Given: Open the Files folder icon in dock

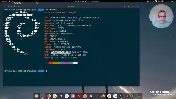Looking at the screenshot, I should tap(37, 96).
